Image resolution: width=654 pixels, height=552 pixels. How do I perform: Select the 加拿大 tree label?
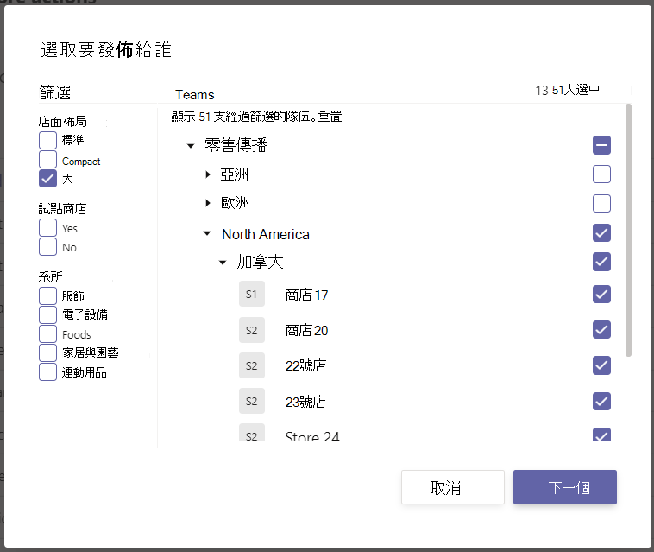click(x=260, y=262)
